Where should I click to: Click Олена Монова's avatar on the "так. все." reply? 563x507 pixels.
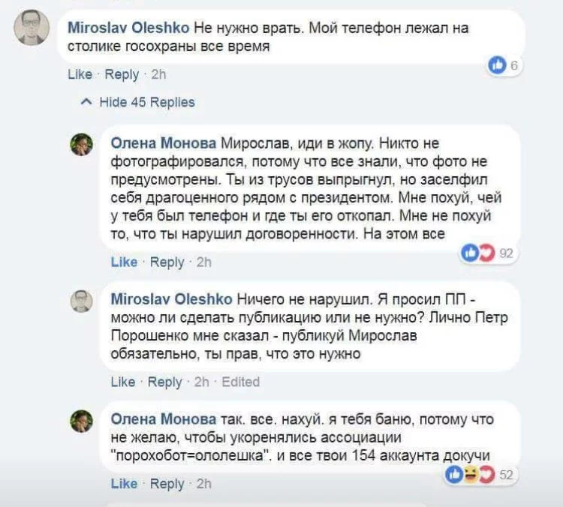(x=82, y=421)
